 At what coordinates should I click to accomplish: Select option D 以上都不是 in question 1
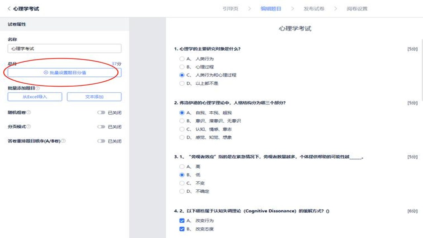point(182,83)
